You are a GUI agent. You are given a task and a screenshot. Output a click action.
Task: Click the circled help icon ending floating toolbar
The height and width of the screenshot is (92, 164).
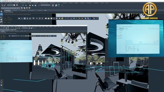97,18
